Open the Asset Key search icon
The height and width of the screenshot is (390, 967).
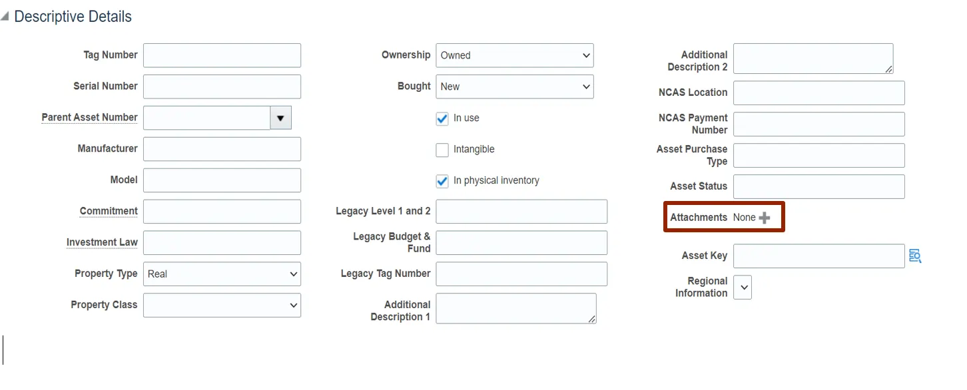915,256
